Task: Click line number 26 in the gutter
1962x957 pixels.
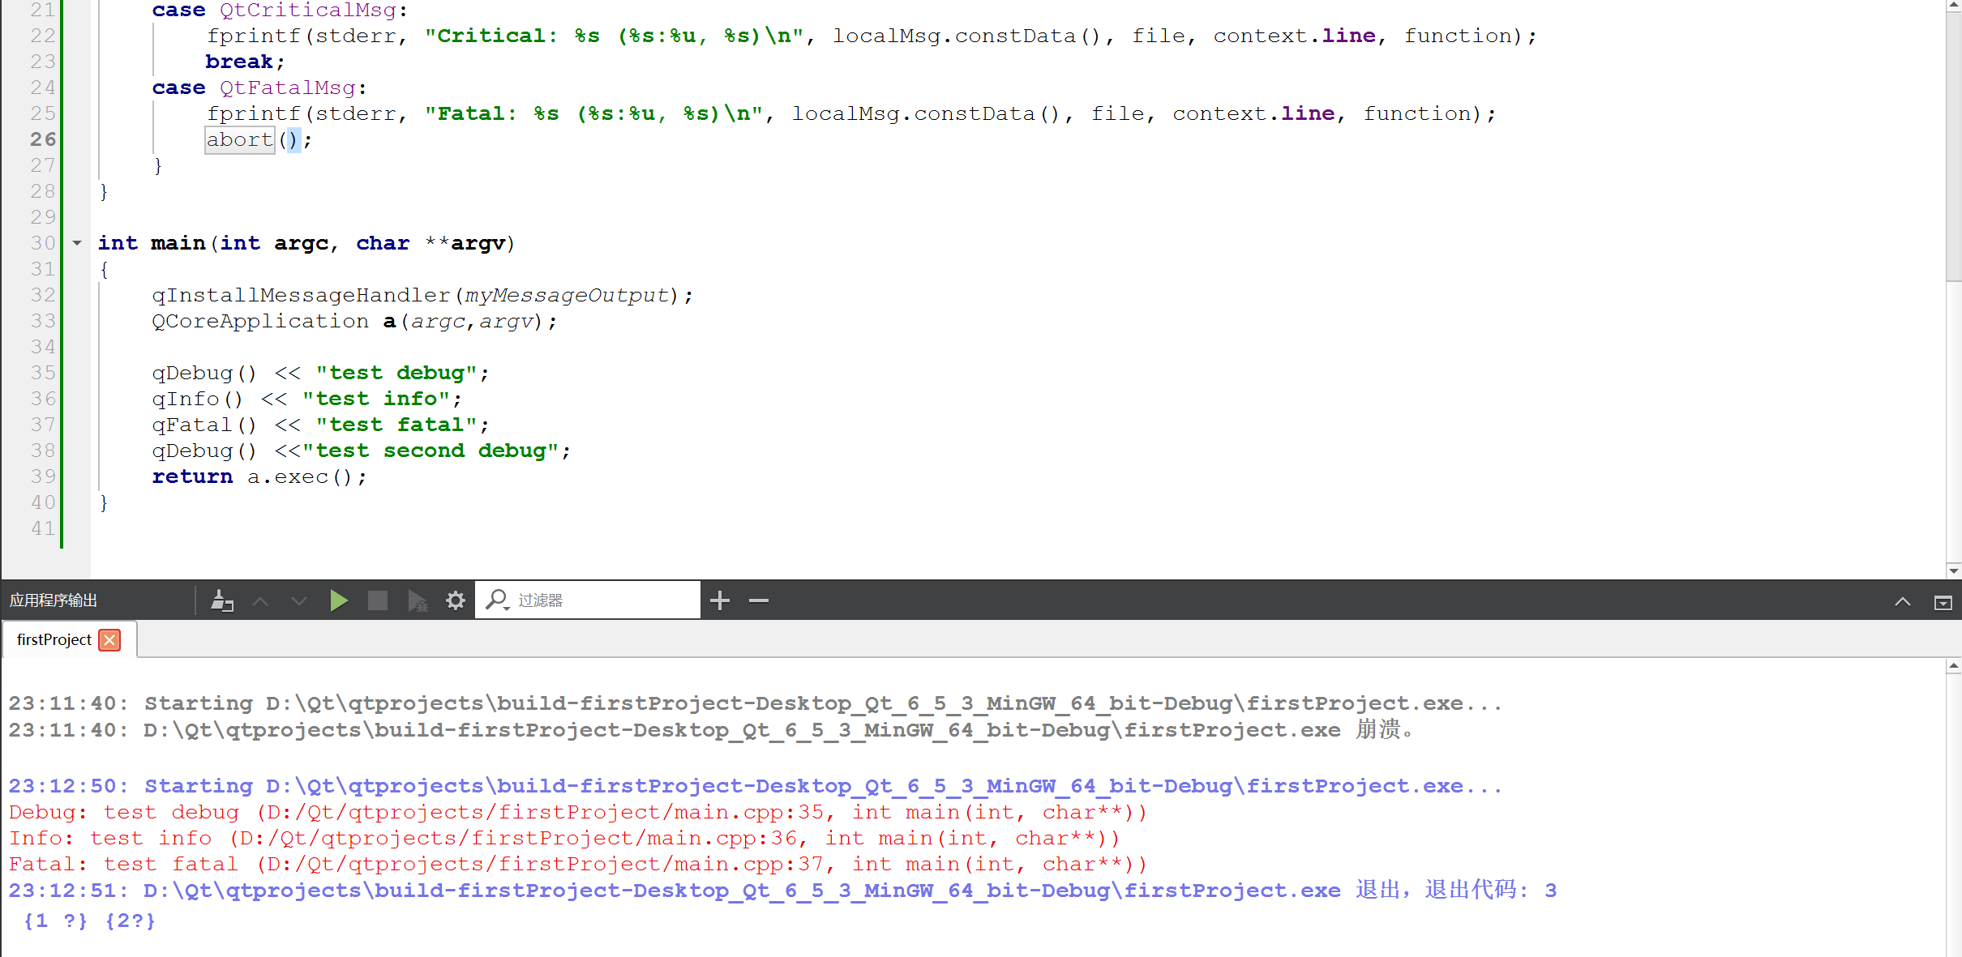Action: [x=43, y=139]
